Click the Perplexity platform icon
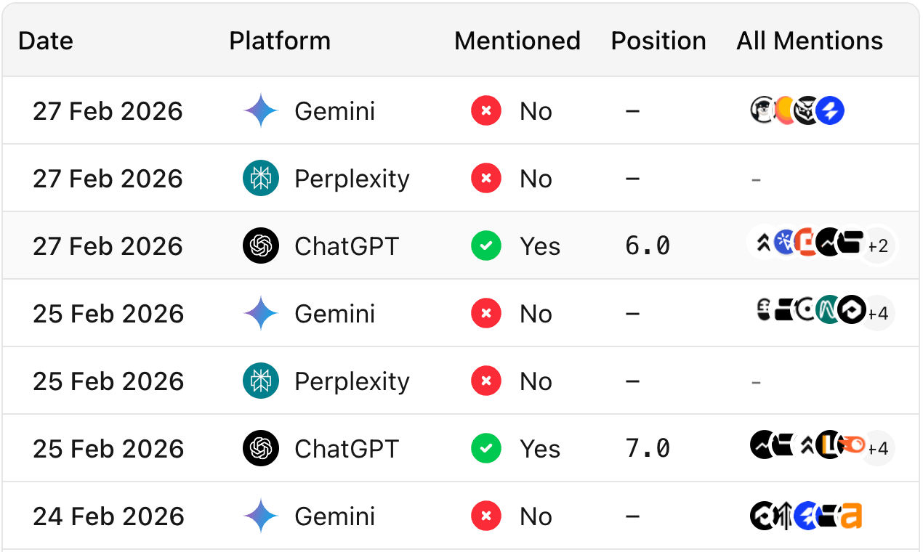The width and height of the screenshot is (923, 552). click(x=260, y=178)
